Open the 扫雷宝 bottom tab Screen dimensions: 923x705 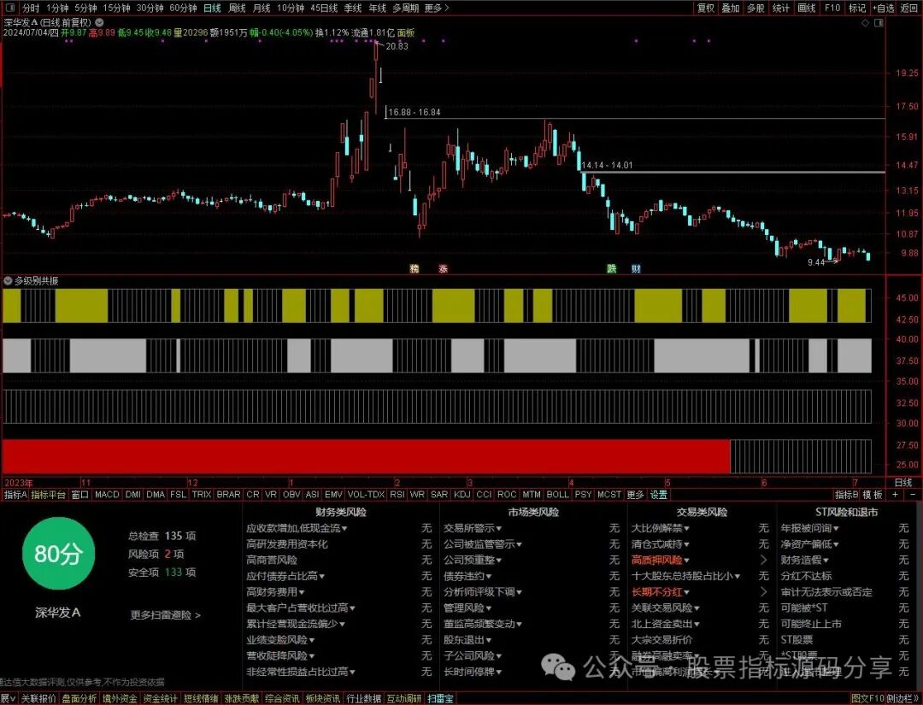(441, 698)
